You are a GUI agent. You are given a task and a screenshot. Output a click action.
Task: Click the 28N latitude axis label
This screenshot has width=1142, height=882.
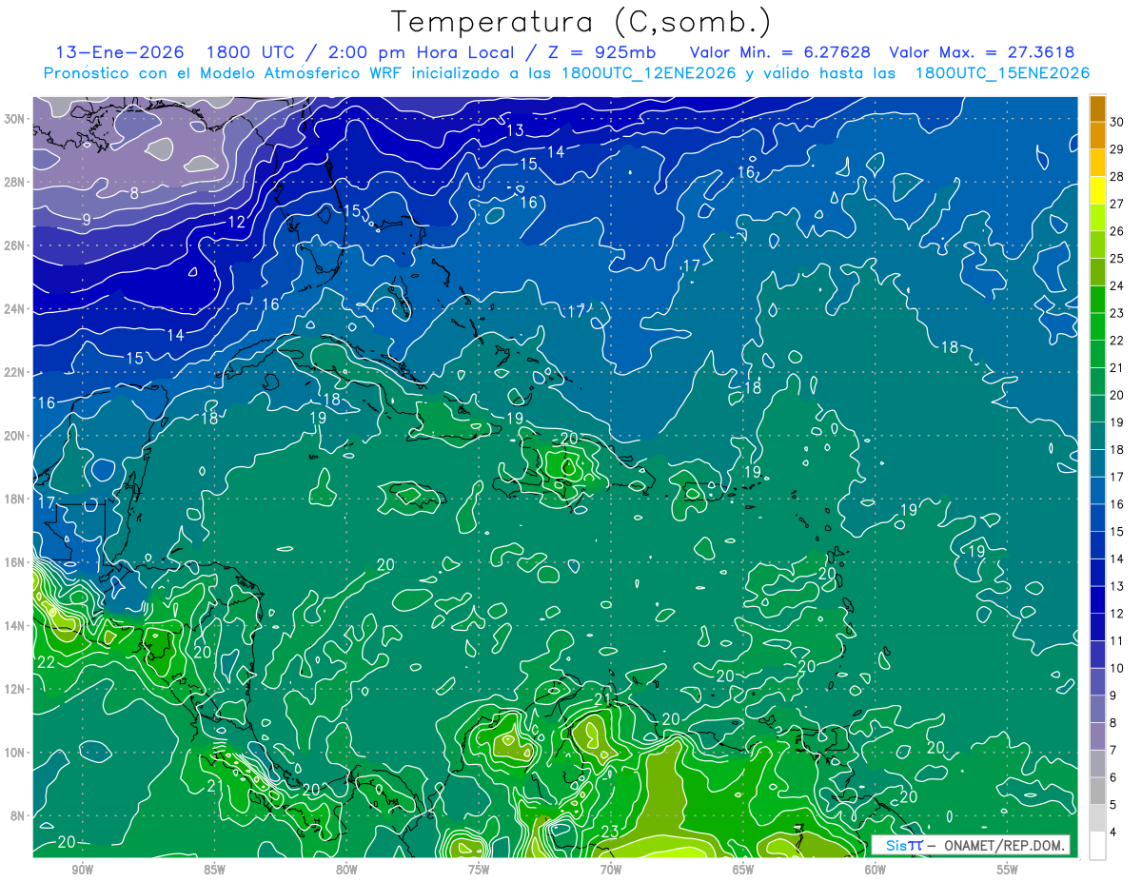[15, 182]
